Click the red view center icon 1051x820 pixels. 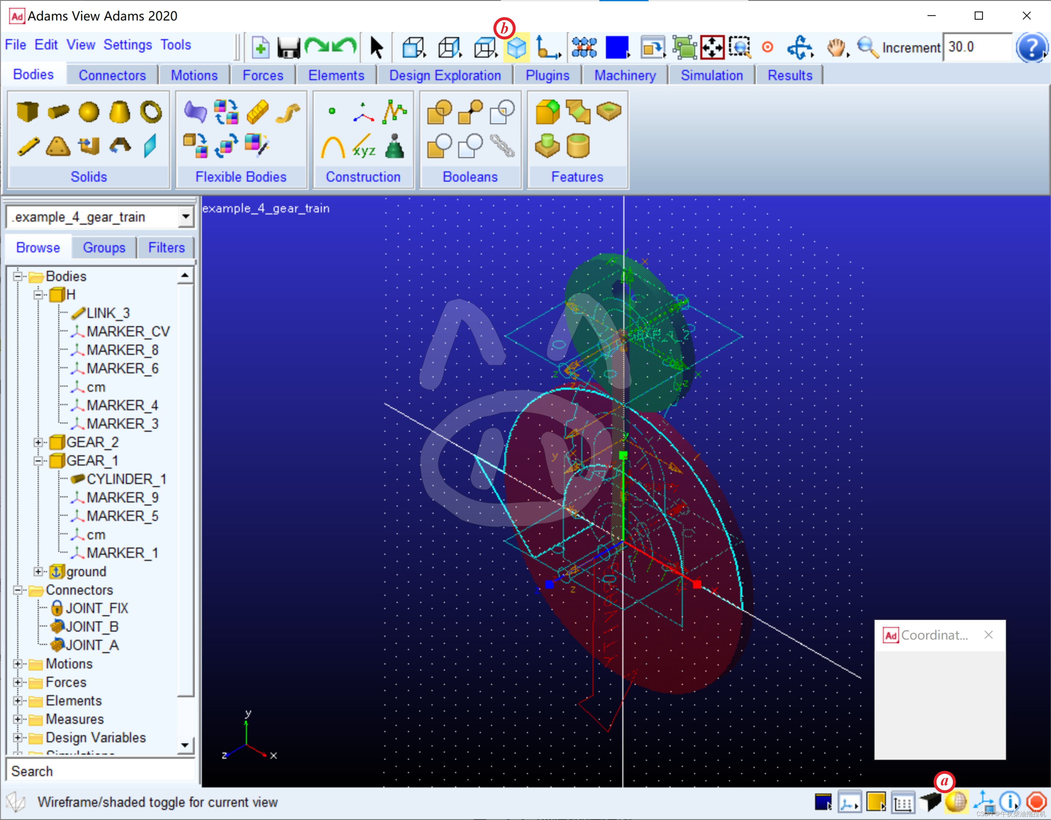click(767, 47)
